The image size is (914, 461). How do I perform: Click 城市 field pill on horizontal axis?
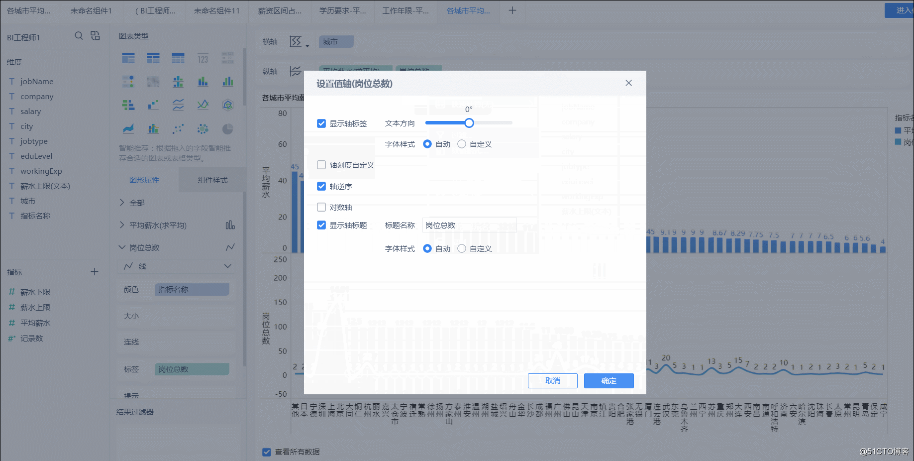click(336, 42)
